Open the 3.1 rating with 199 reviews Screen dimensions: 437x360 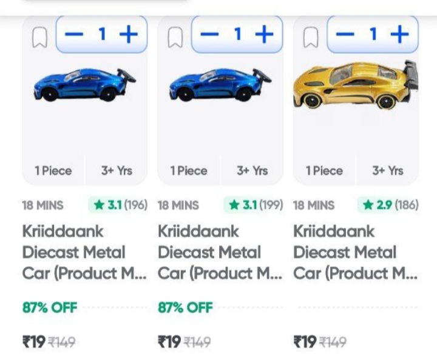click(255, 205)
